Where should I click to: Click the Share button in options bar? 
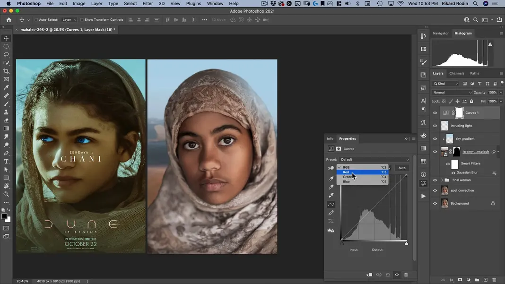(x=499, y=20)
